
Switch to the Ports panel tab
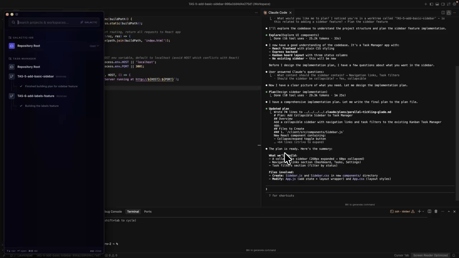(148, 211)
